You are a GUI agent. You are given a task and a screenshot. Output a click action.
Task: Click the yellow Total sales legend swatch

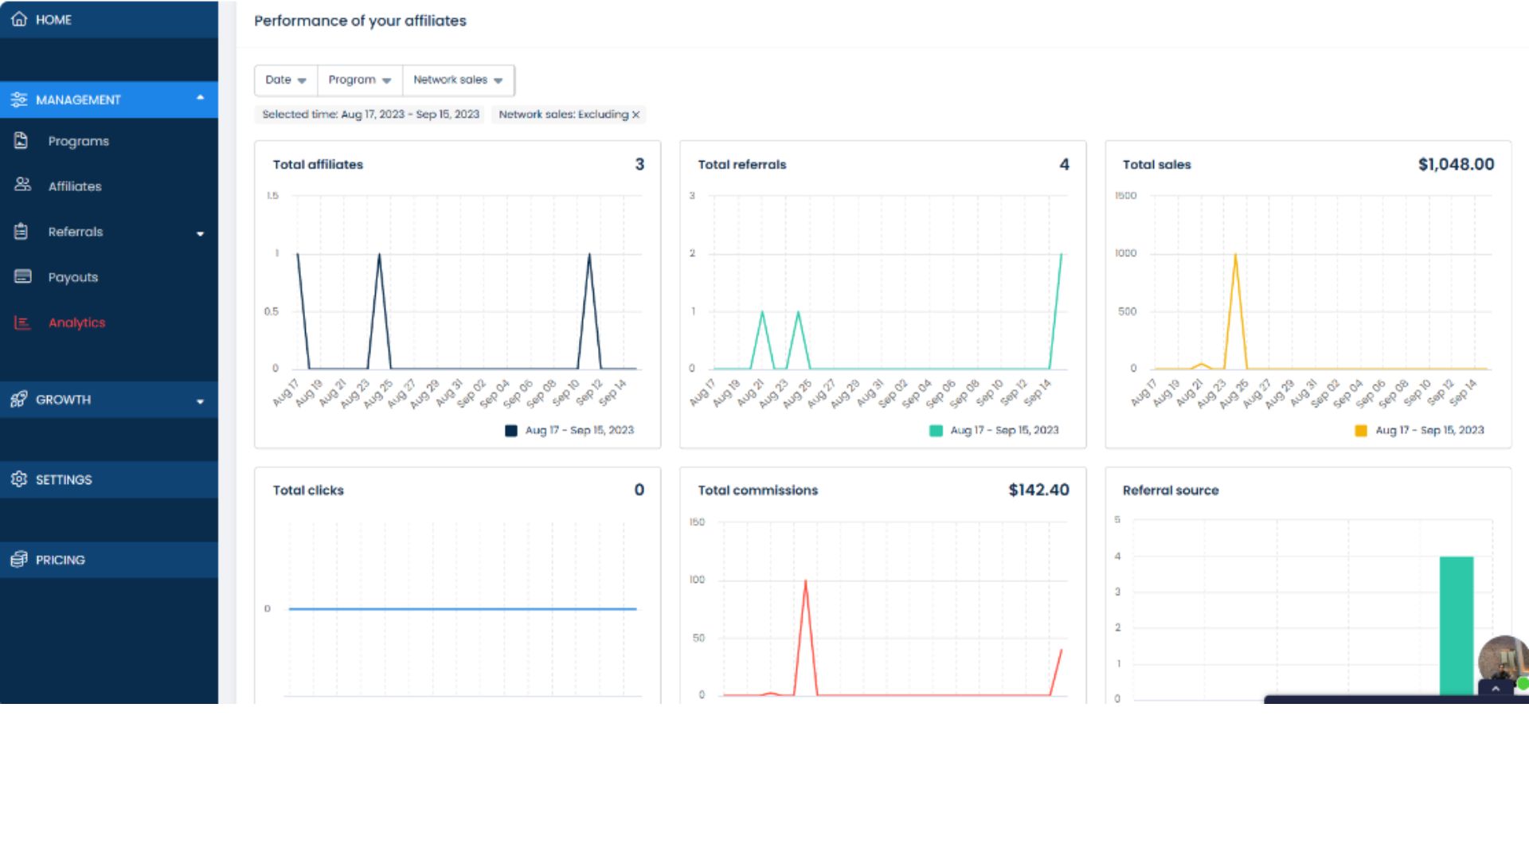click(1361, 431)
